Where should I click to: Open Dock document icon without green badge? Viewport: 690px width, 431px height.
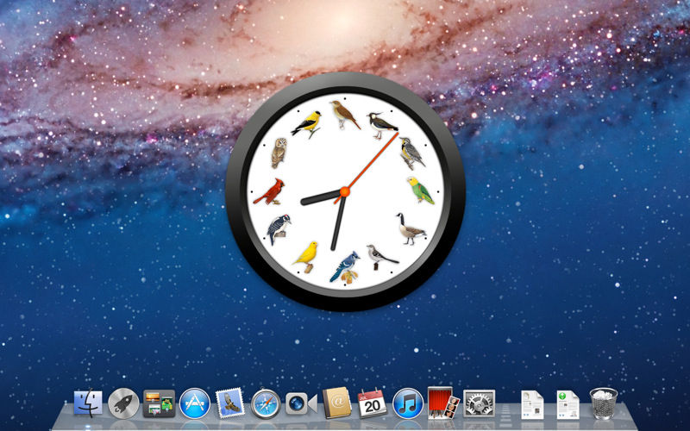coord(532,404)
